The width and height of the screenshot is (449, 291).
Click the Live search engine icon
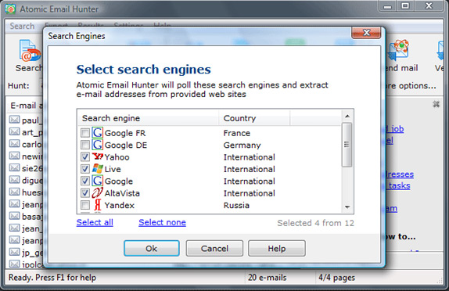[x=98, y=169]
